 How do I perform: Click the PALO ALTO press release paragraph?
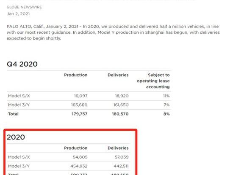tap(113, 32)
